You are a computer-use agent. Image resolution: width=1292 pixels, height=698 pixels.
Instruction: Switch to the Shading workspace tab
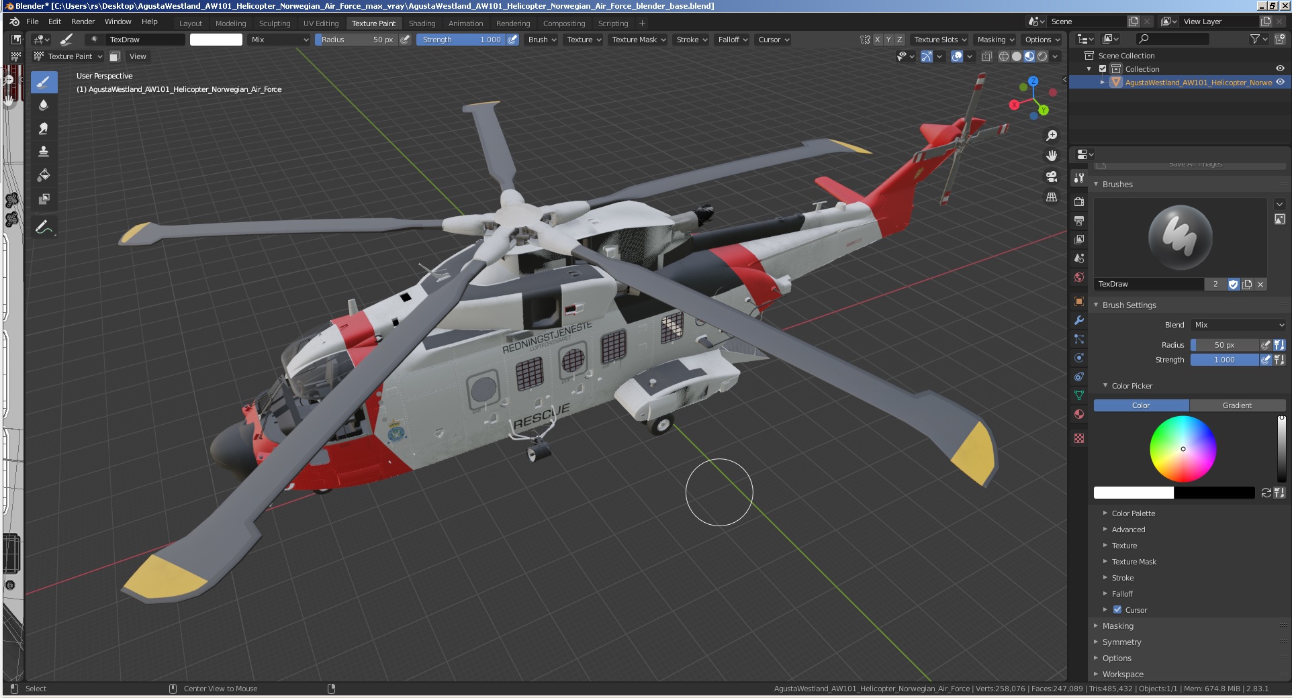click(x=422, y=23)
